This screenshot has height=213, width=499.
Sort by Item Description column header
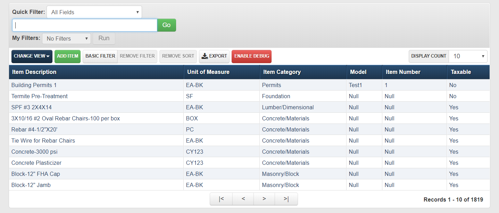[x=34, y=72]
